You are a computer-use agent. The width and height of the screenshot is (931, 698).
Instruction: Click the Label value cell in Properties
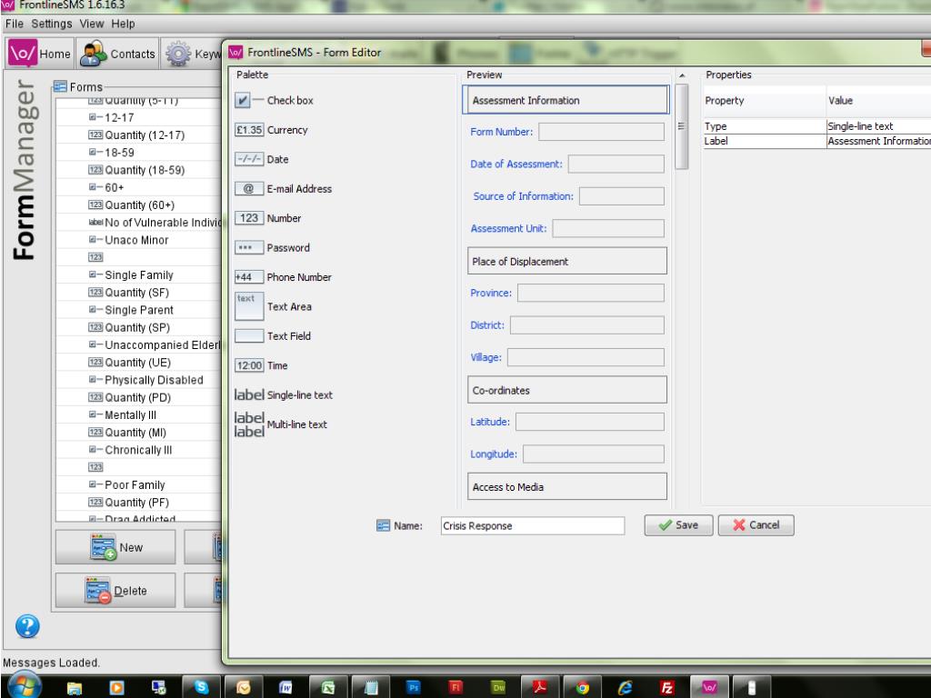879,141
